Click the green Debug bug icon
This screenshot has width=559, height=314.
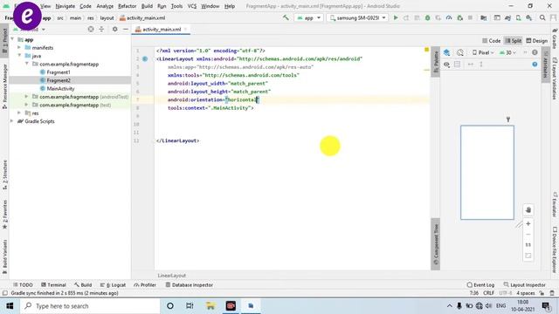[427, 17]
